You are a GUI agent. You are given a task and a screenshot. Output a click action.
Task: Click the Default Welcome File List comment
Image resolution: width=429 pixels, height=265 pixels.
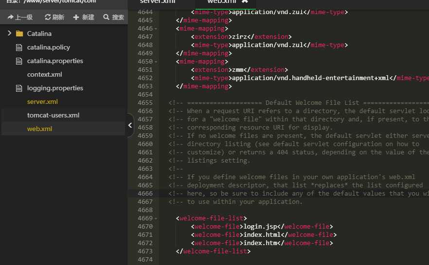(312, 103)
